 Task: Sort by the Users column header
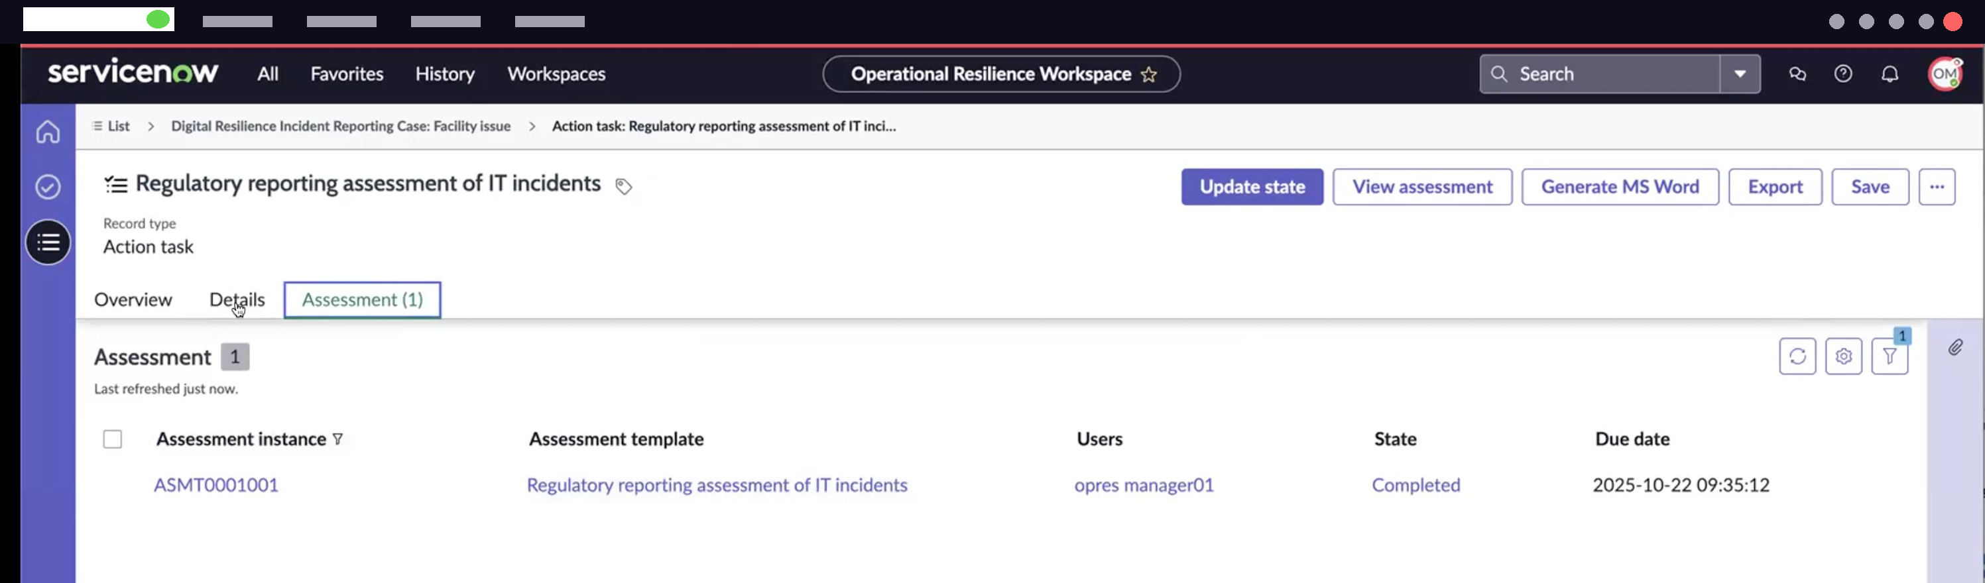[1100, 439]
